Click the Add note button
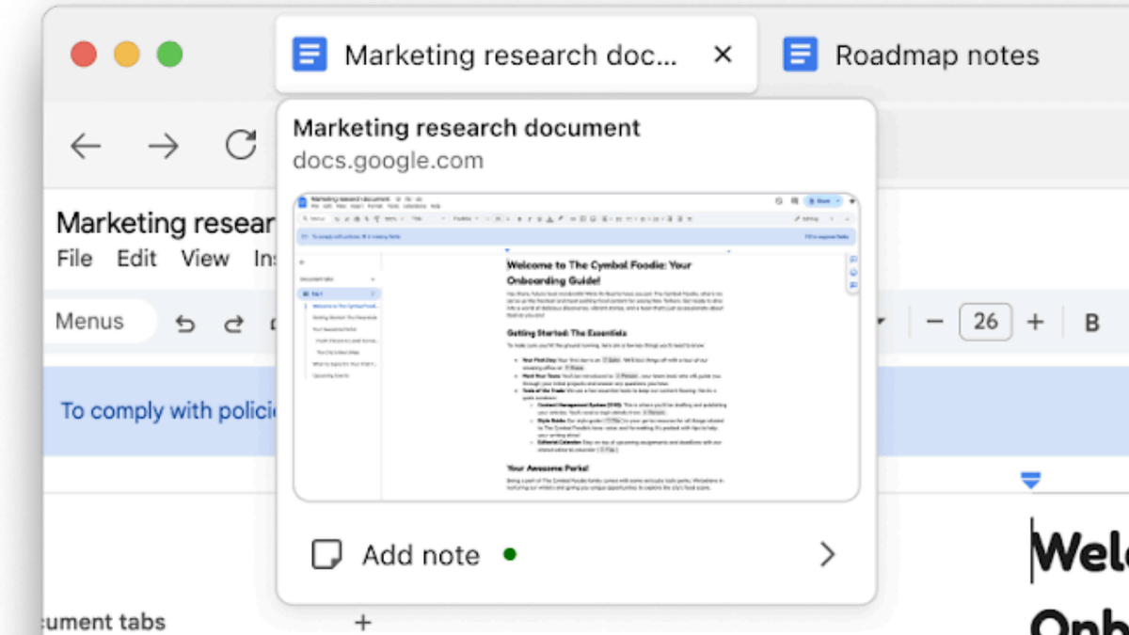This screenshot has height=635, width=1129. pyautogui.click(x=421, y=555)
